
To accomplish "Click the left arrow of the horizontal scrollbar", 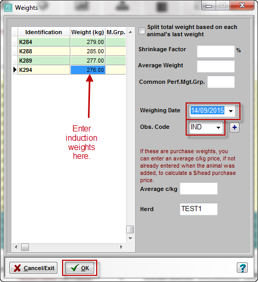I will coord(16,247).
